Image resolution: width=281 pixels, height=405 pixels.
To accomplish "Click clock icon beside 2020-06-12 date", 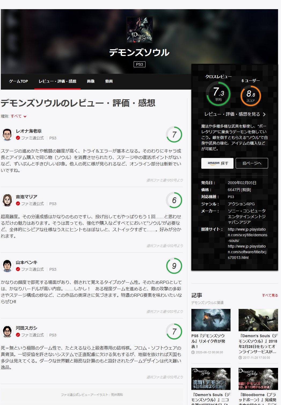I will [x=193, y=352].
